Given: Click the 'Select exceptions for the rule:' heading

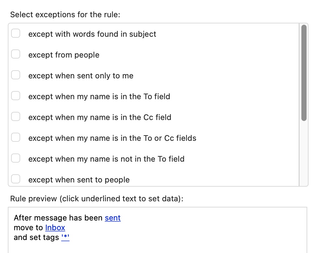Looking at the screenshot, I should (65, 15).
